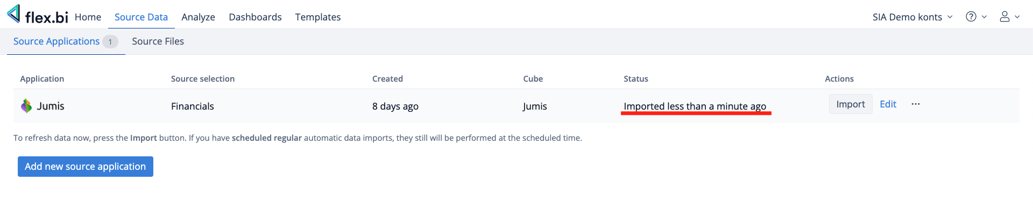Click the Jumis application icon
1033x216 pixels.
[x=26, y=106]
